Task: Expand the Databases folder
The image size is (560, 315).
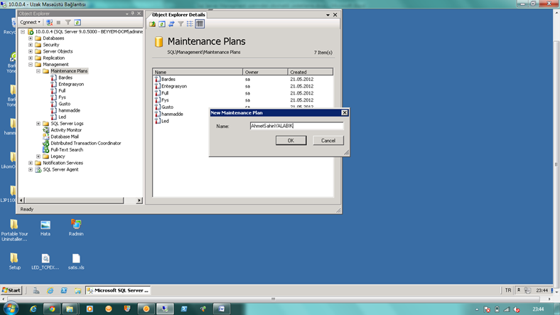Action: point(31,38)
